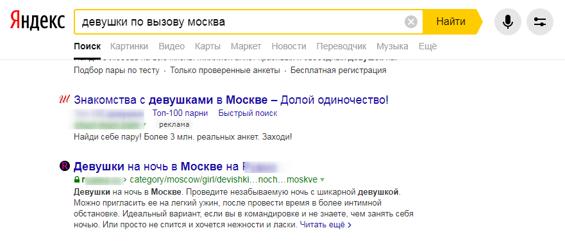This screenshot has height=244, width=565.
Task: Click 'Подбор пары по тесту' text
Action: pos(116,70)
